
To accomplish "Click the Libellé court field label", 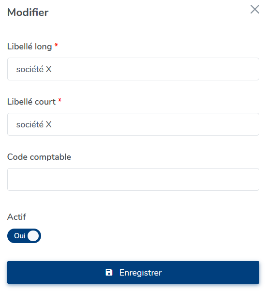I will [31, 102].
